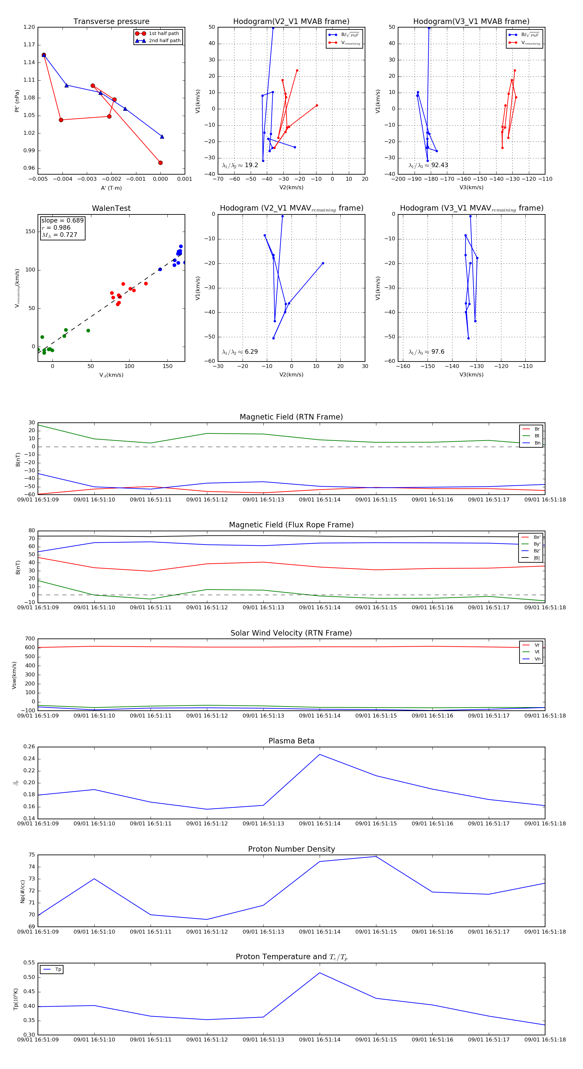Screen dimensions: 583x1069
Task: Click the V1(km/s) label of V2_V1 MVAV hodogram
Action: pyautogui.click(x=198, y=288)
